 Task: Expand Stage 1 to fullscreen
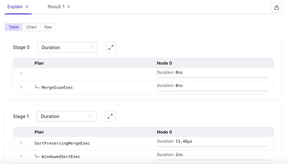pyautogui.click(x=110, y=116)
